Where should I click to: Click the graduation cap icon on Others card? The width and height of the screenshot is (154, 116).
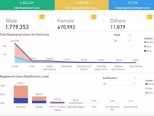pyautogui.click(x=150, y=17)
